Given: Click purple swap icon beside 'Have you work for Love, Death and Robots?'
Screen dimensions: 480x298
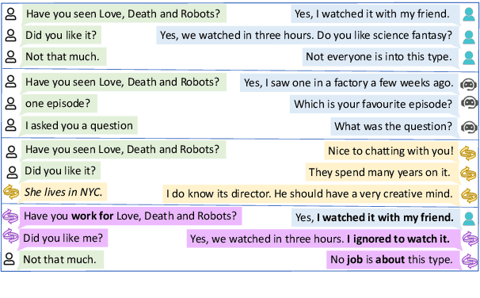Looking at the screenshot, I should pyautogui.click(x=10, y=216).
